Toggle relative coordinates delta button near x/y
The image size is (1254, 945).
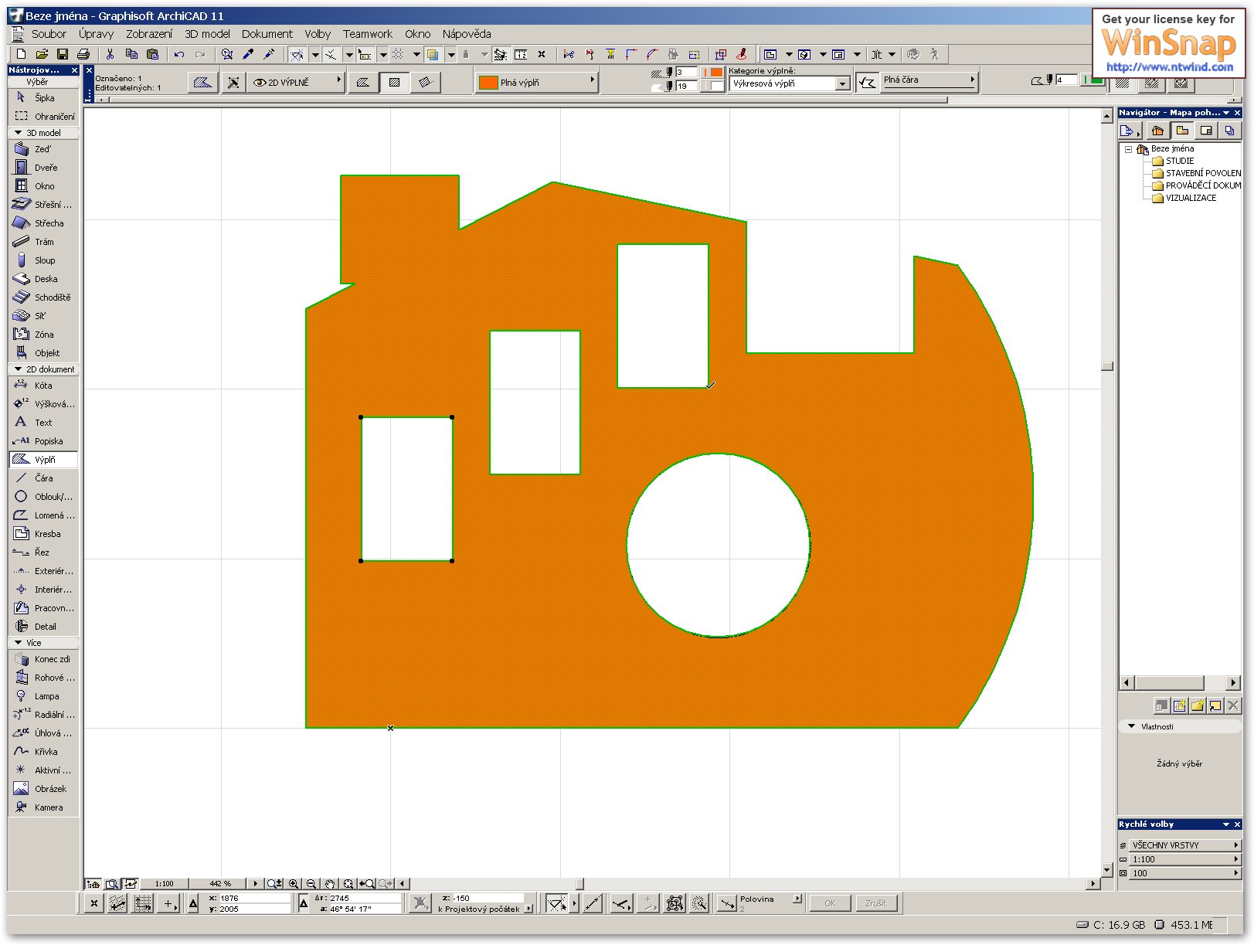pos(193,903)
